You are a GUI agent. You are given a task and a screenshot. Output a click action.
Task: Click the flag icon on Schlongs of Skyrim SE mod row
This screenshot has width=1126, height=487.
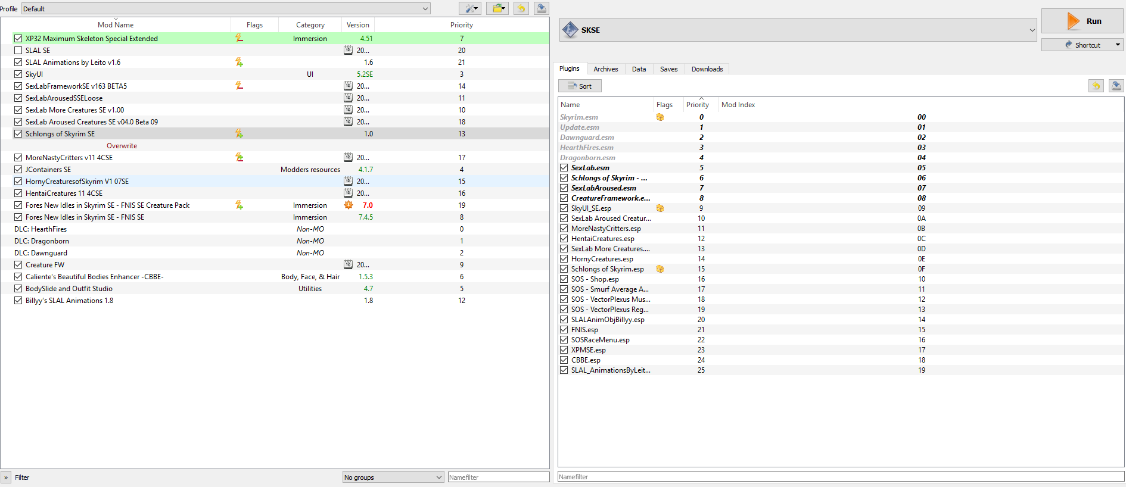click(x=239, y=133)
